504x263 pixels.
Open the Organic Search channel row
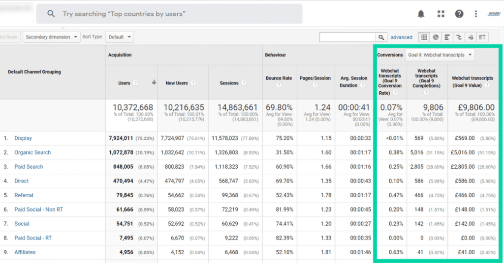(x=32, y=153)
